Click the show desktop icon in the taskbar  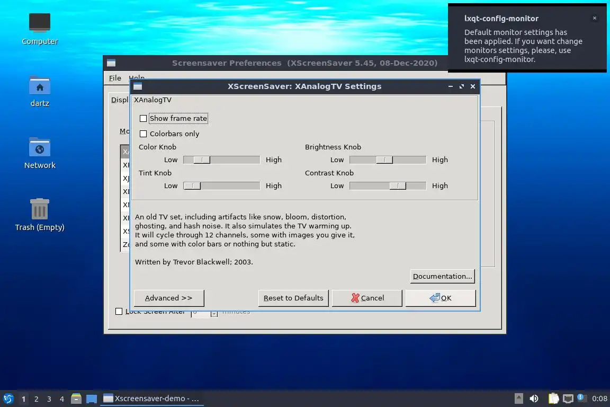92,399
